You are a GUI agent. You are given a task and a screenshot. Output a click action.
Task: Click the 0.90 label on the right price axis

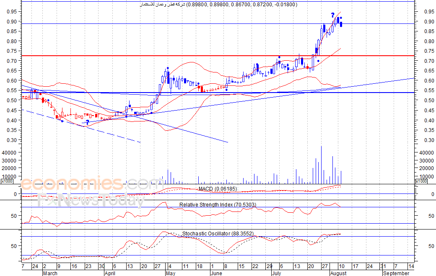click(429, 21)
